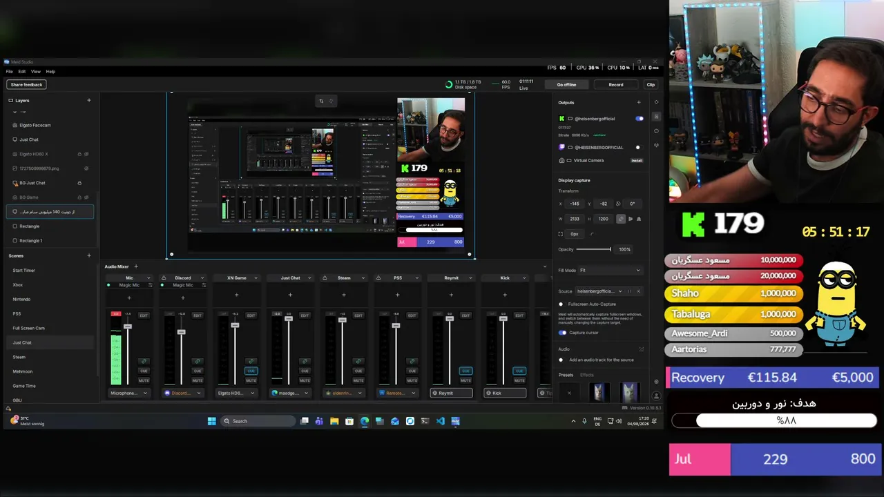Install the Virtual Camera
Screen dimensions: 884x497
pyautogui.click(x=637, y=160)
